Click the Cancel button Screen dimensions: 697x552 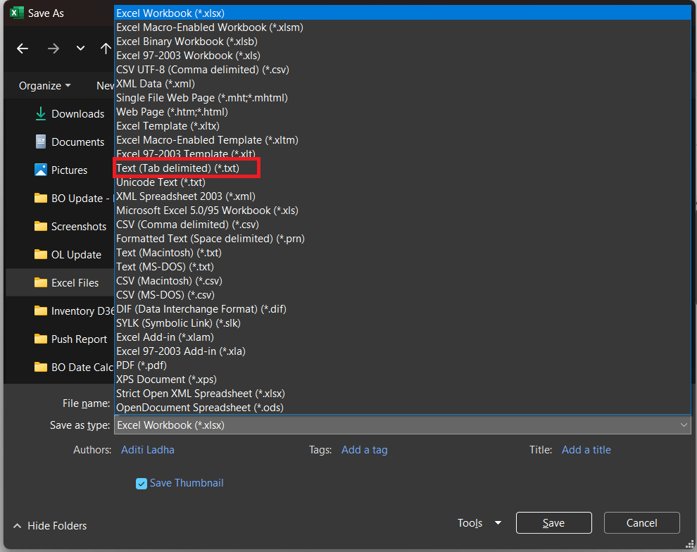click(641, 523)
